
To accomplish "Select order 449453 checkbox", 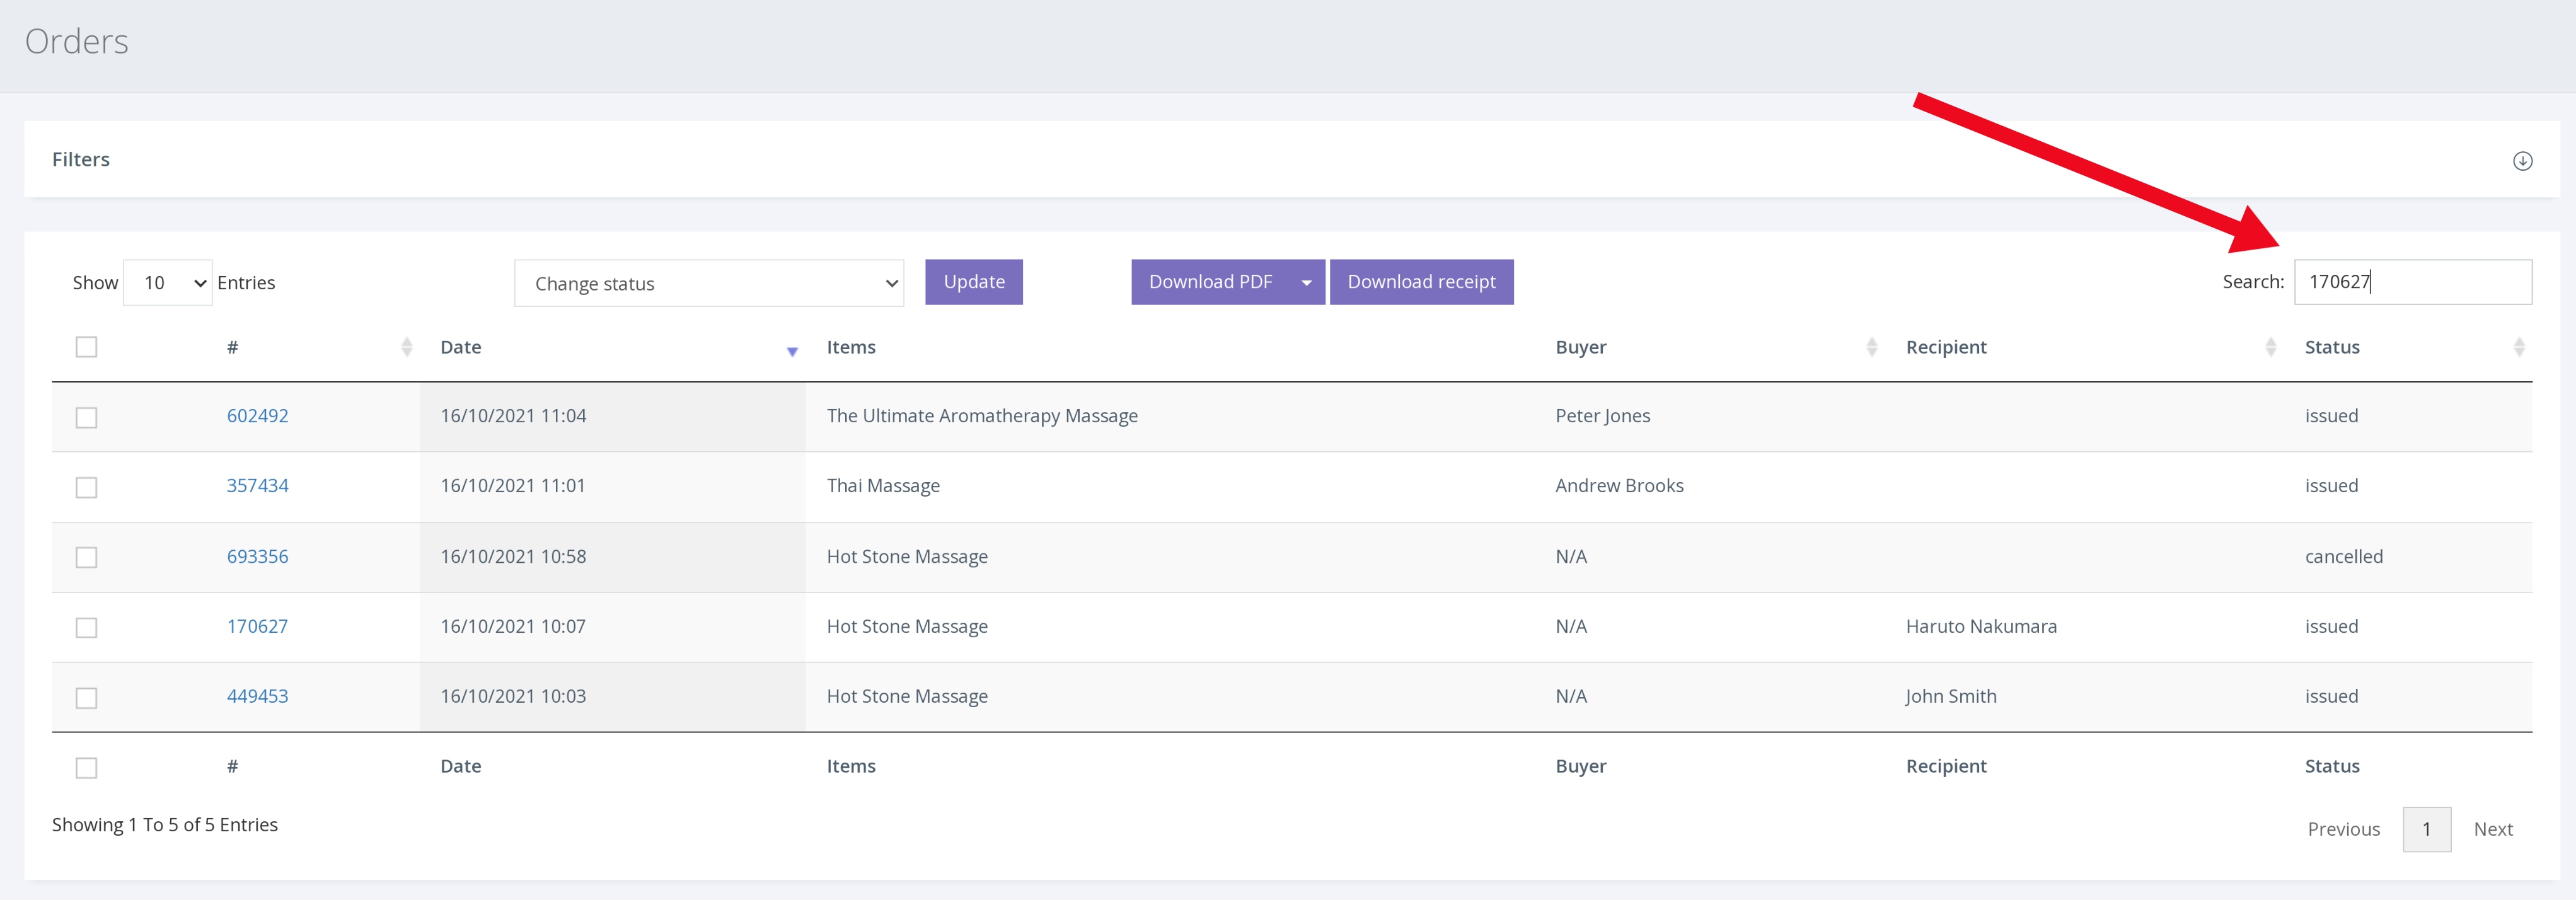I will [87, 697].
